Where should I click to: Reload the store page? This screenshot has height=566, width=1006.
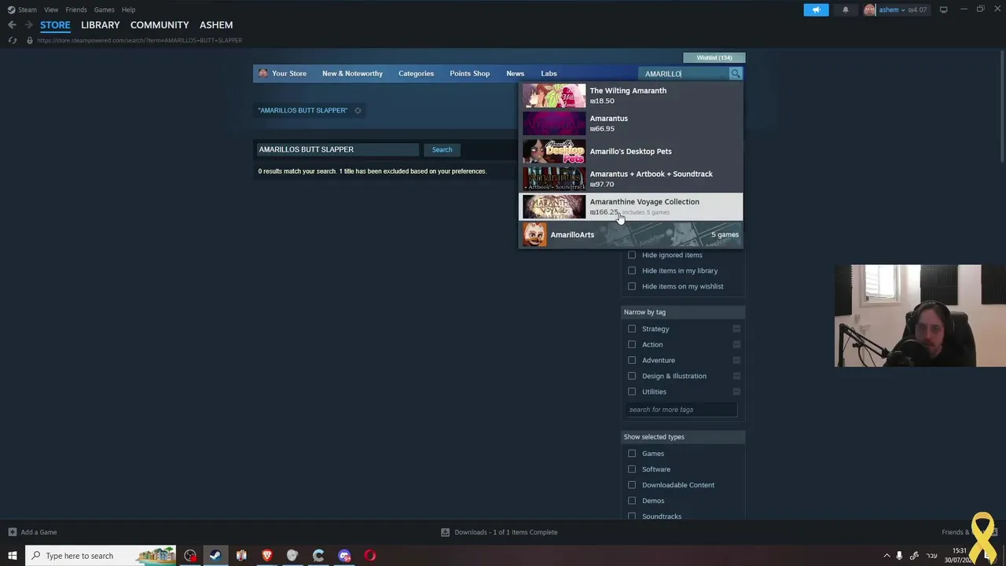point(13,40)
